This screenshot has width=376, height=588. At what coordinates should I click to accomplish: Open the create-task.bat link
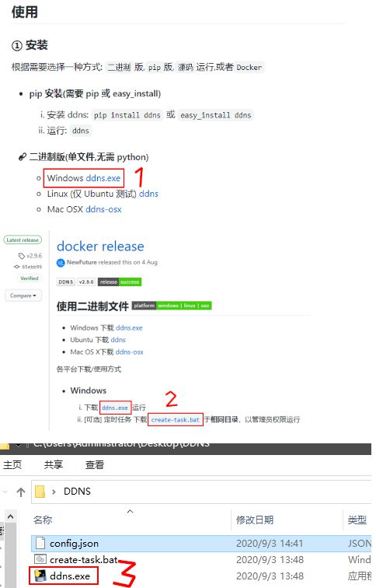(x=176, y=420)
